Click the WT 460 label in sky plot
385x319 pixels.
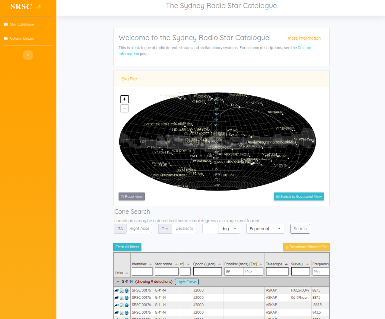(x=232, y=130)
